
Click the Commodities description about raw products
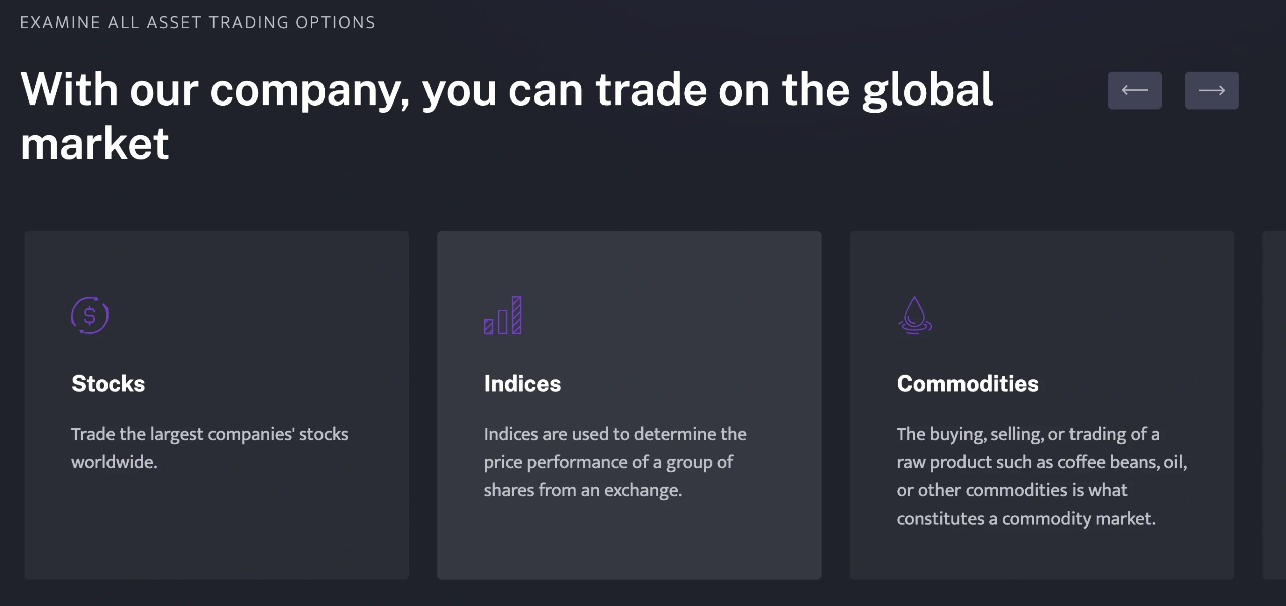tap(1042, 476)
